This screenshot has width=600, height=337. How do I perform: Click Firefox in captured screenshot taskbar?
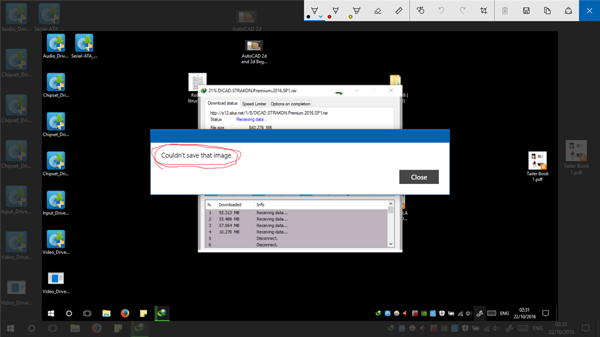[x=125, y=313]
